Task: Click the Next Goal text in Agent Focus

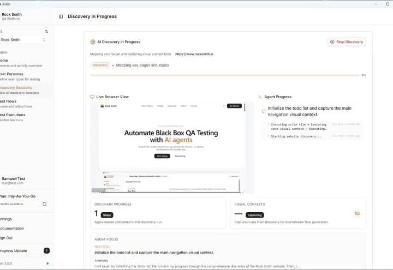Action: [x=154, y=253]
